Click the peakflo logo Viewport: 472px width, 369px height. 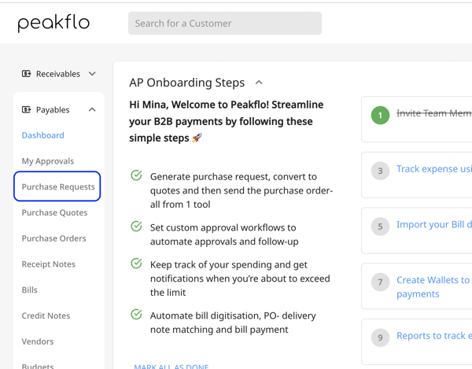click(53, 24)
